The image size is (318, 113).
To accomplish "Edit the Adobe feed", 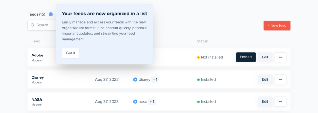I will (x=265, y=57).
